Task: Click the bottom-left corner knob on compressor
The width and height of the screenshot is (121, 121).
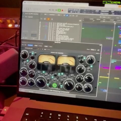Action: [23, 81]
